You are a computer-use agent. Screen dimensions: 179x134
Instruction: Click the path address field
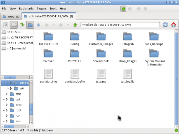coord(120,25)
